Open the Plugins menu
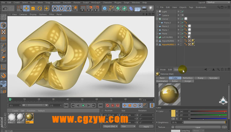The width and height of the screenshot is (231, 132). pos(118,2)
